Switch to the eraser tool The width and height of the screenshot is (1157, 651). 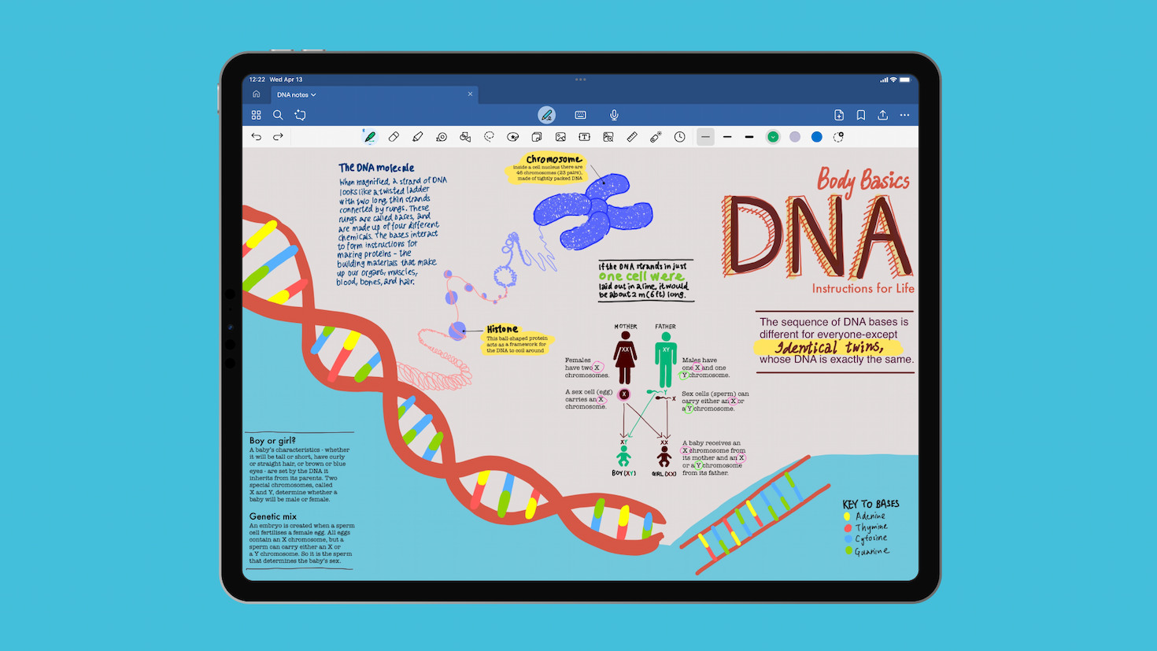394,136
